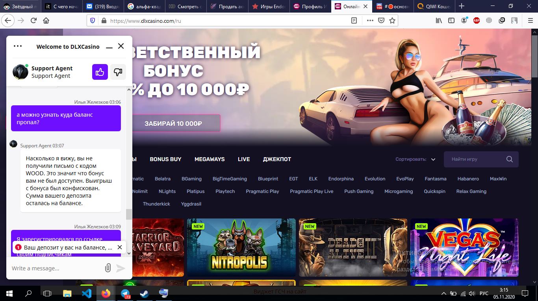Switch the РУС input language

coord(484,293)
